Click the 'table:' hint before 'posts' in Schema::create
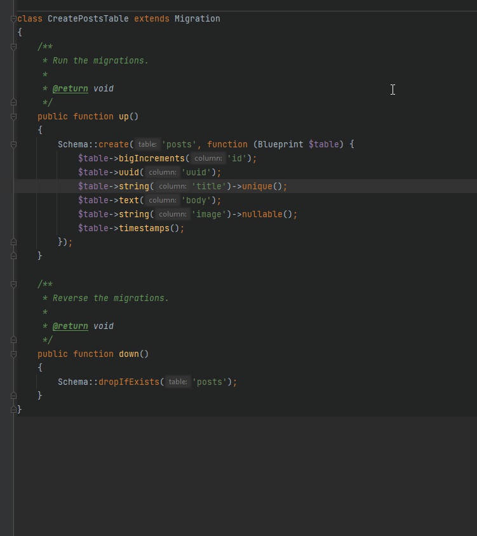This screenshot has width=477, height=536. pos(147,144)
